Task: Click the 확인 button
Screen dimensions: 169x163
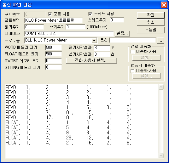Action: (151, 15)
